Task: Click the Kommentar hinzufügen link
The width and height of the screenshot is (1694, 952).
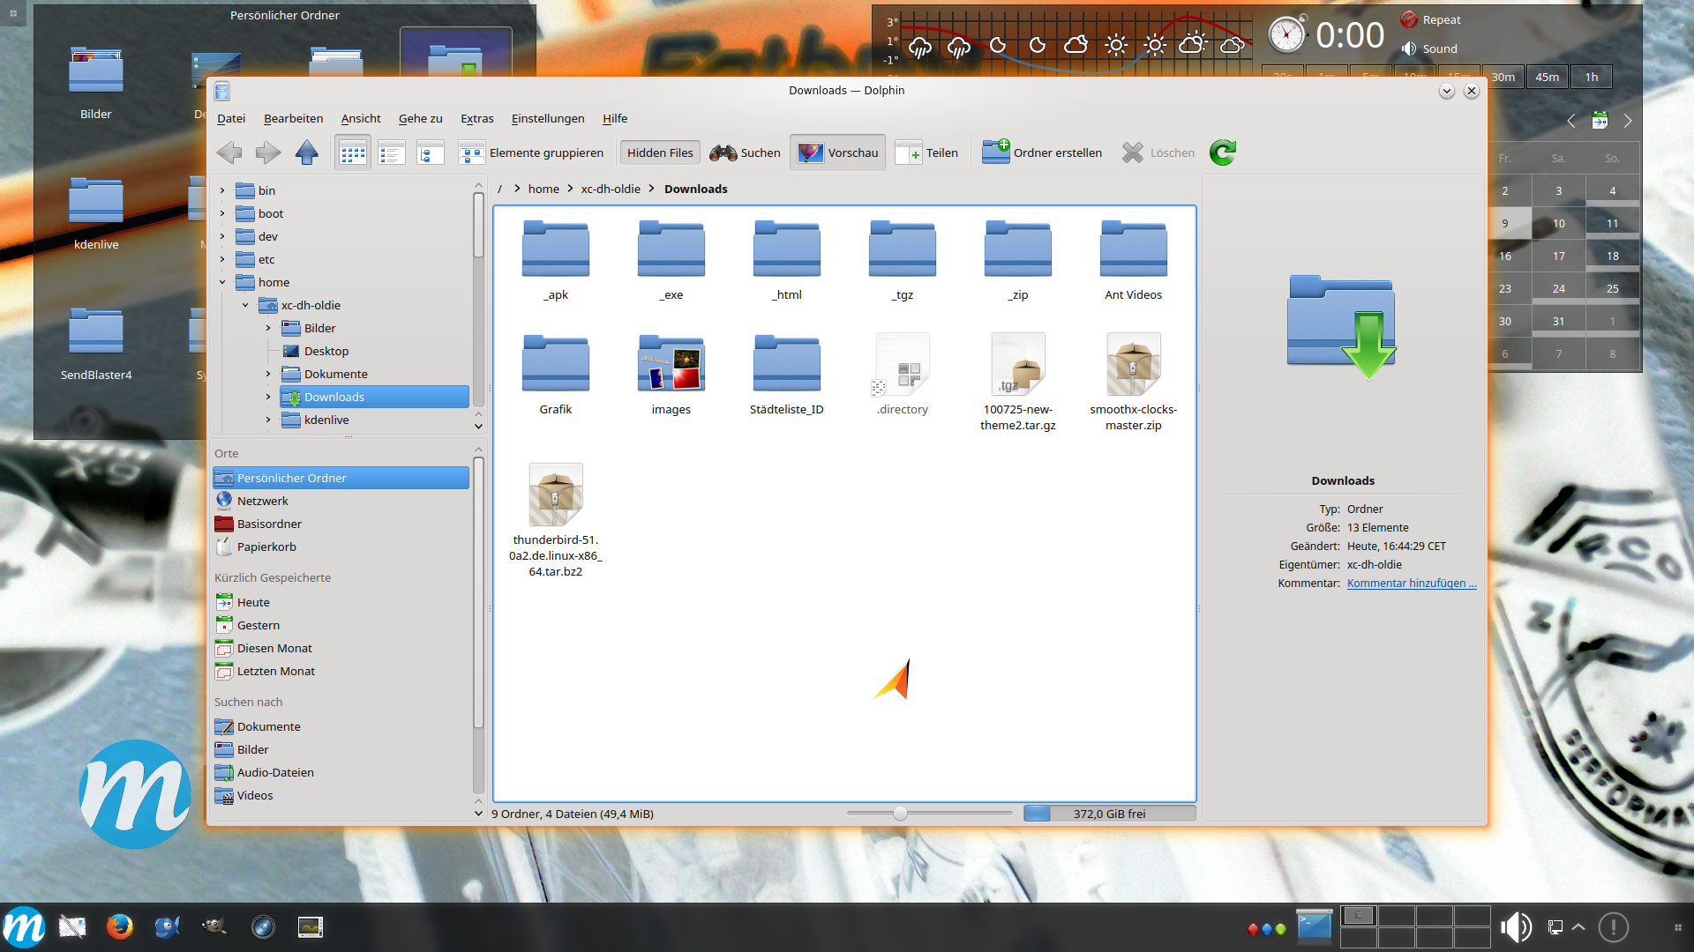Action: tap(1411, 584)
